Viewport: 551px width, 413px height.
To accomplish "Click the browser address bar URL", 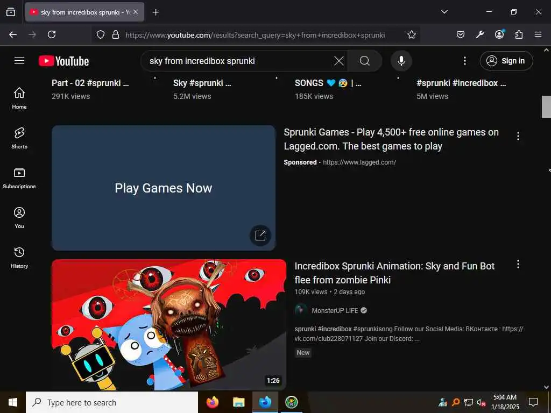I will (255, 35).
